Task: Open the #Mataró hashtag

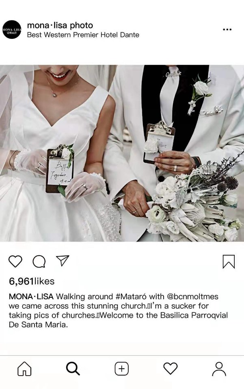Action: [131, 297]
